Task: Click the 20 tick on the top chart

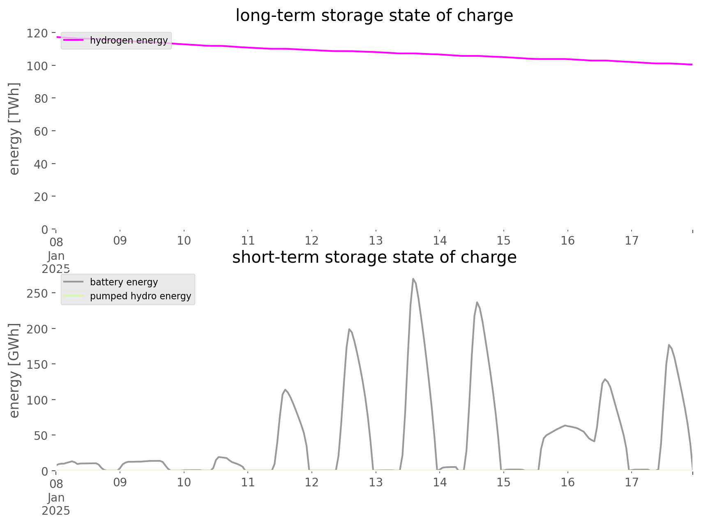Action: pyautogui.click(x=42, y=197)
